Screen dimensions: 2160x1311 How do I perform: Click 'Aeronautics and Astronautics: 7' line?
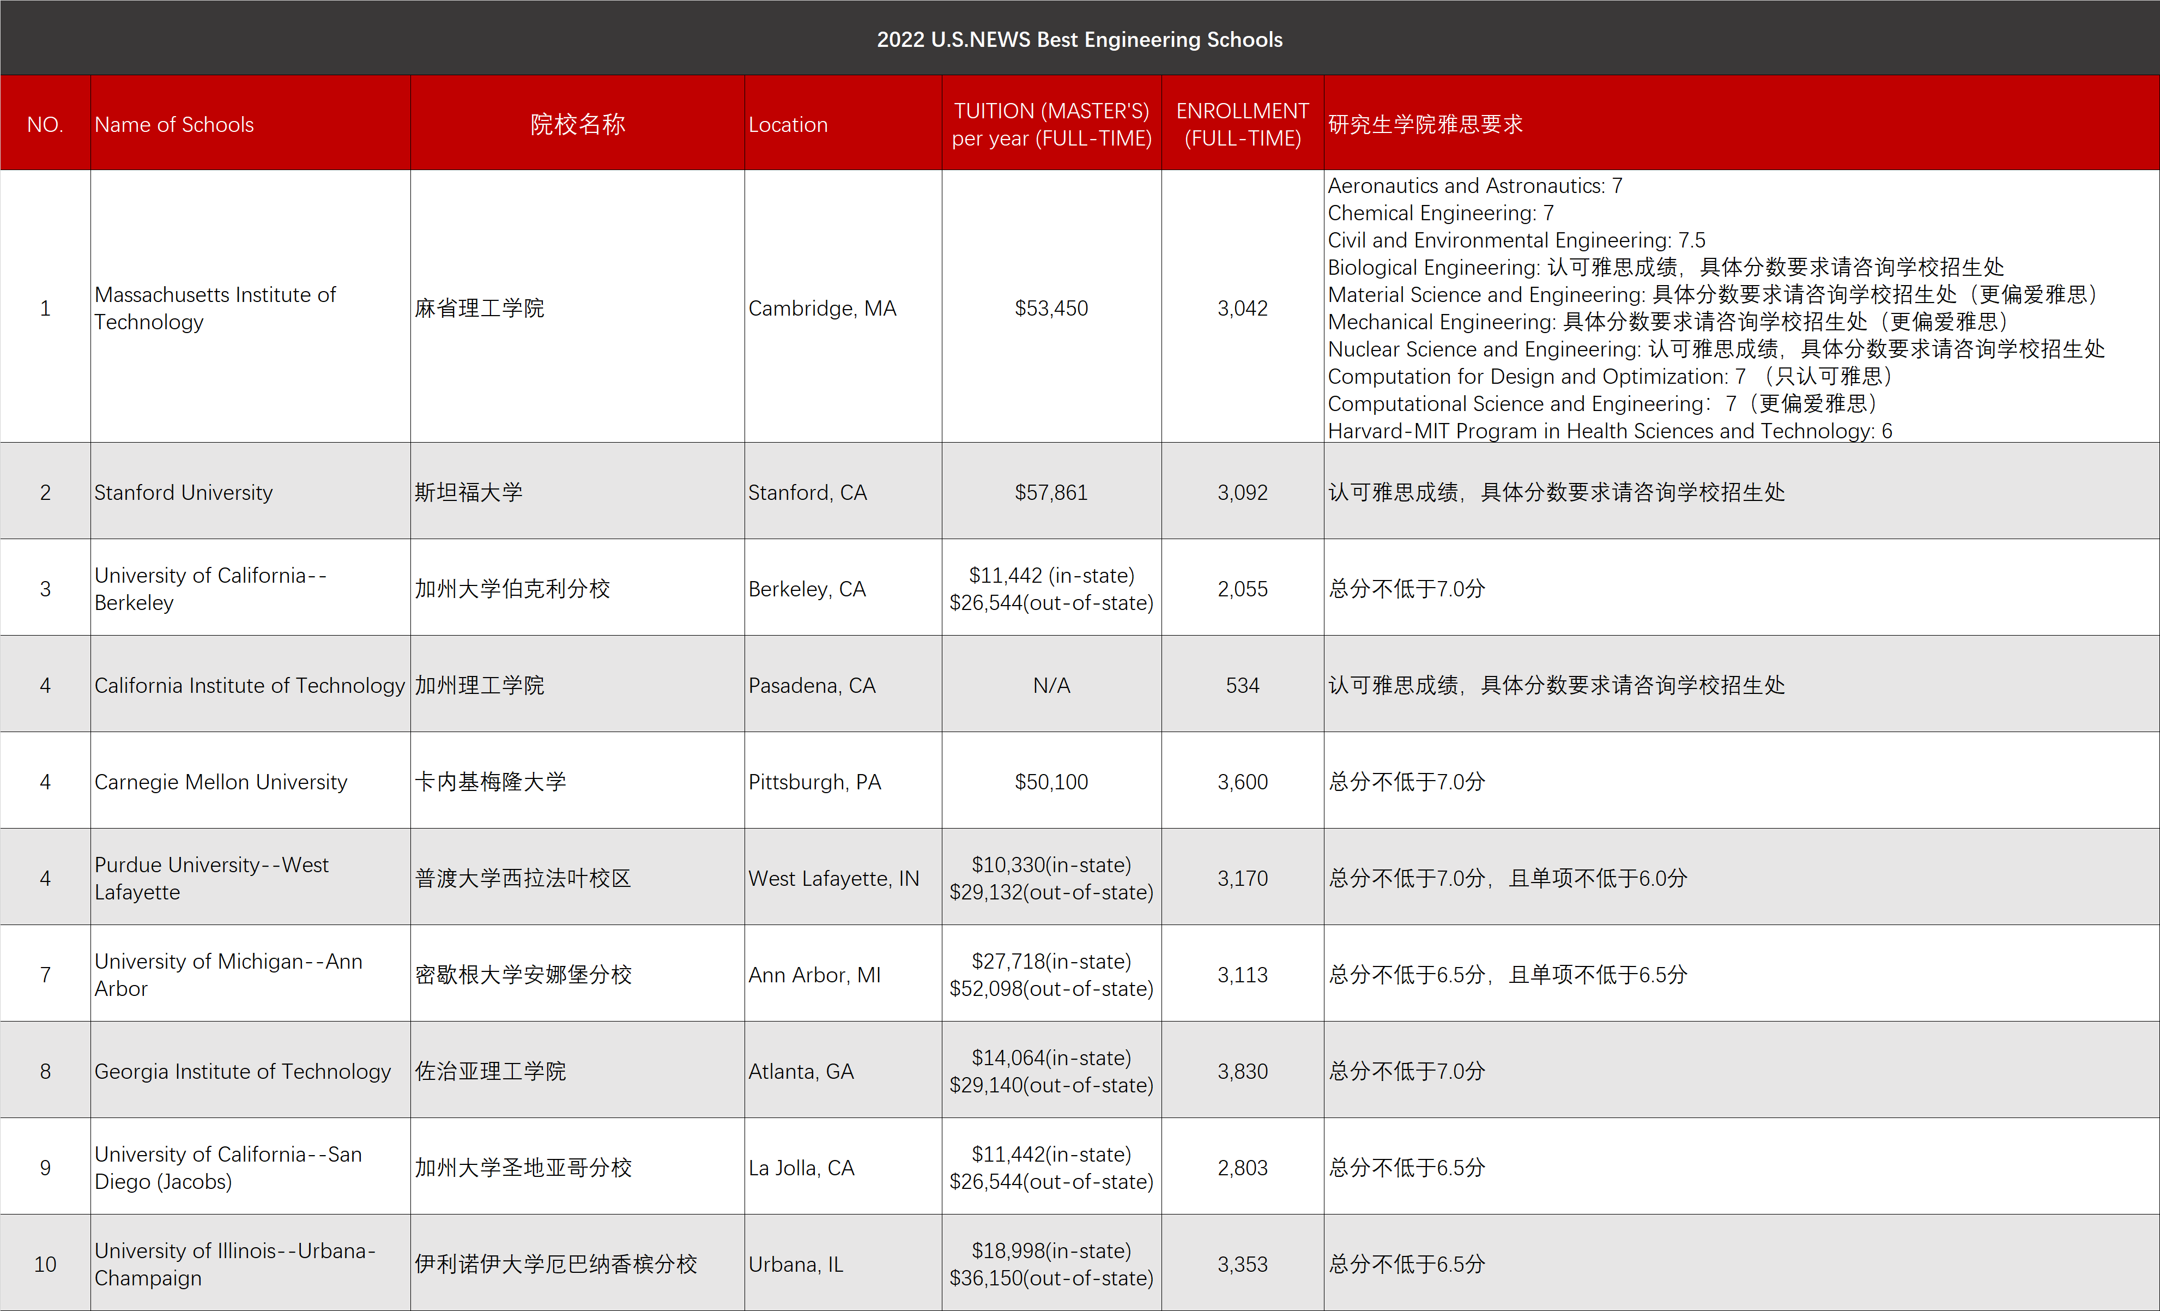point(1474,186)
